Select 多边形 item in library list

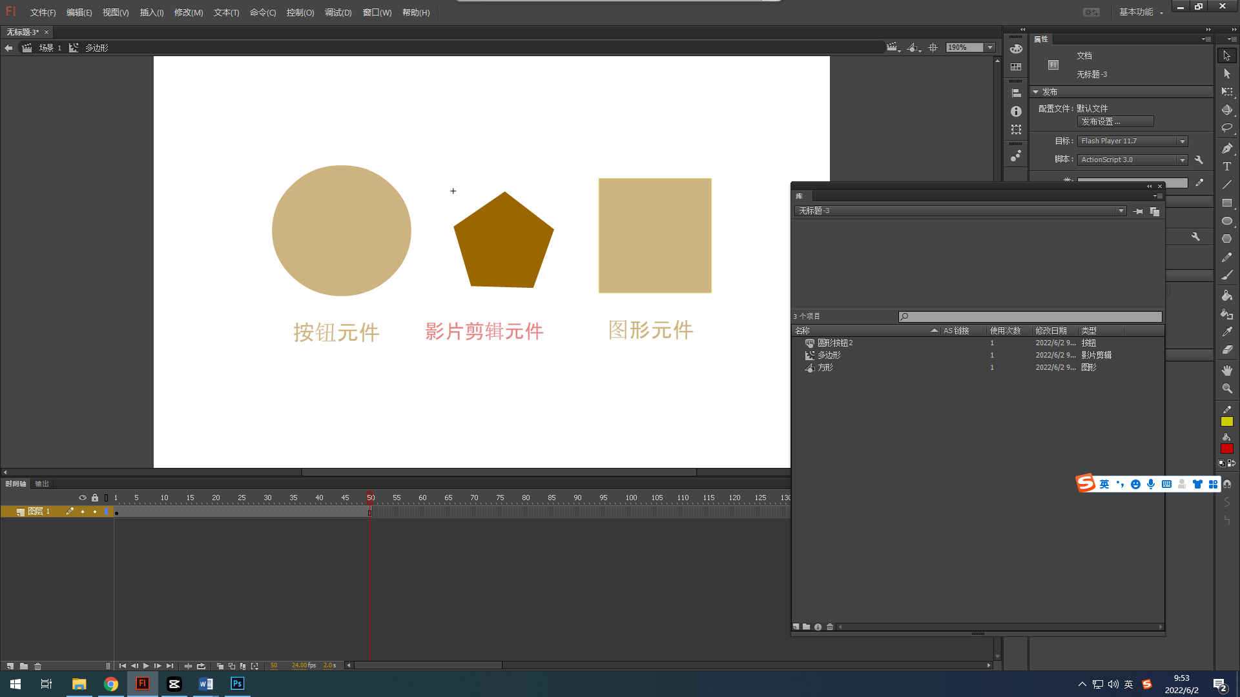829,356
